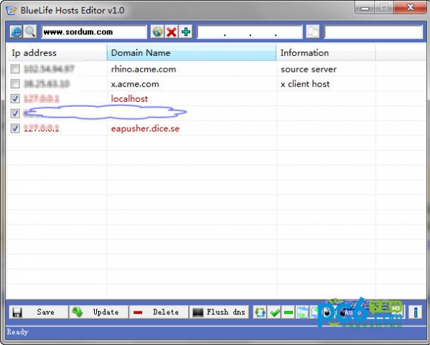
Task: Sort by Information column header
Action: click(326, 52)
